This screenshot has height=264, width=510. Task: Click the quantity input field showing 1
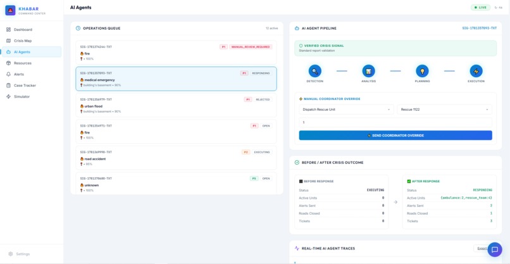tap(395, 122)
